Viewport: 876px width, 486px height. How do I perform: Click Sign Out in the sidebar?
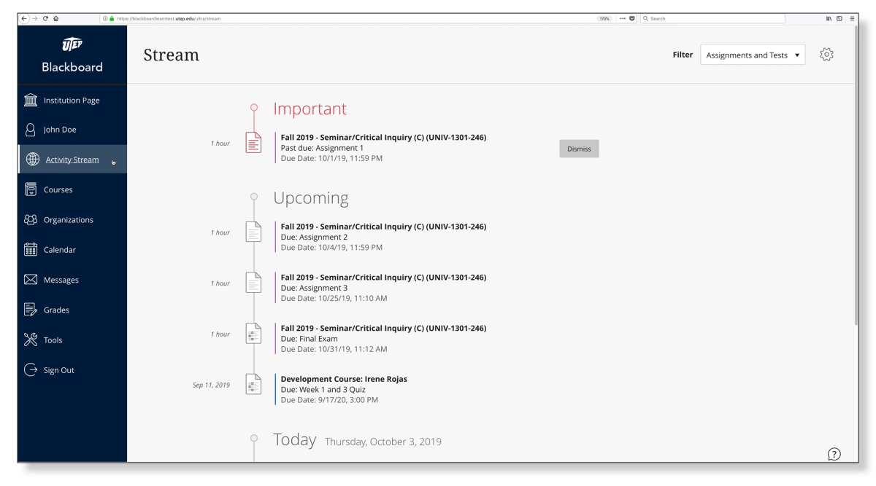click(58, 370)
